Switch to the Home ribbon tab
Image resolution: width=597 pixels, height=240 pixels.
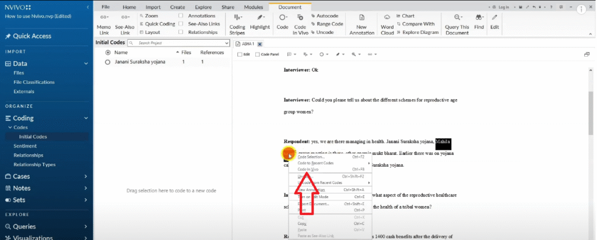click(x=129, y=7)
